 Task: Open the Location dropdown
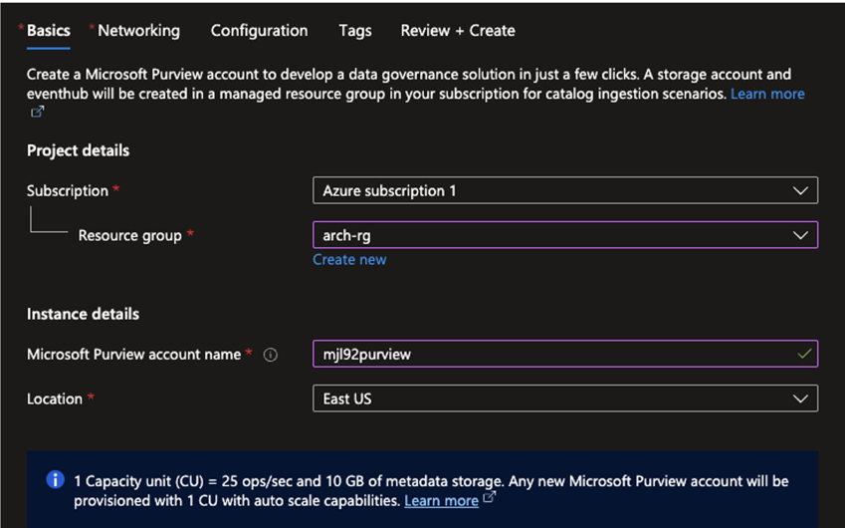[565, 398]
